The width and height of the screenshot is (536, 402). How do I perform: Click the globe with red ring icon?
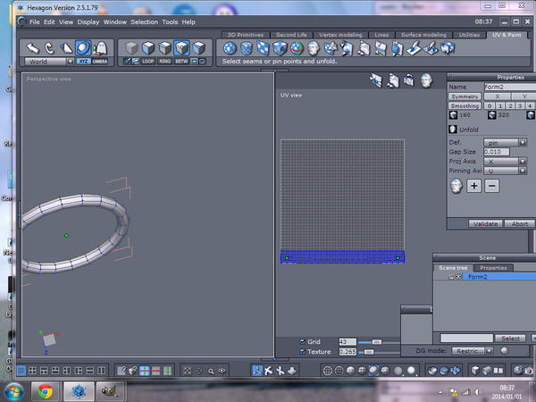[x=297, y=48]
